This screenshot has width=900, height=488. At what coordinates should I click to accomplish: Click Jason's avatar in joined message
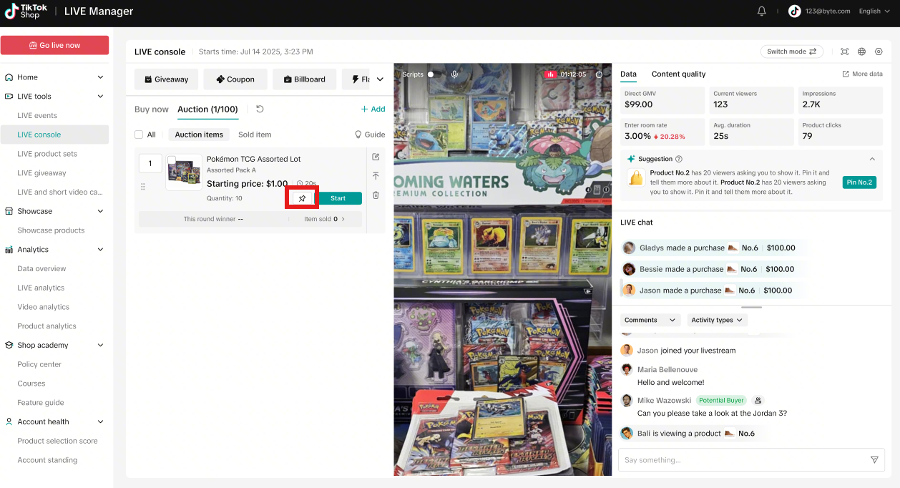[x=627, y=351]
